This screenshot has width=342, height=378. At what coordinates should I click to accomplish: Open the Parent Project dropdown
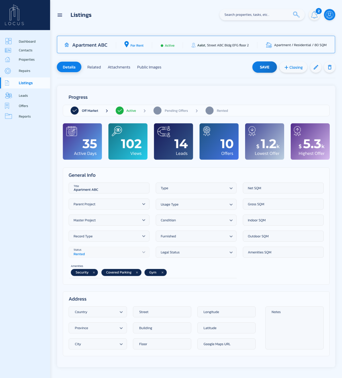(109, 204)
